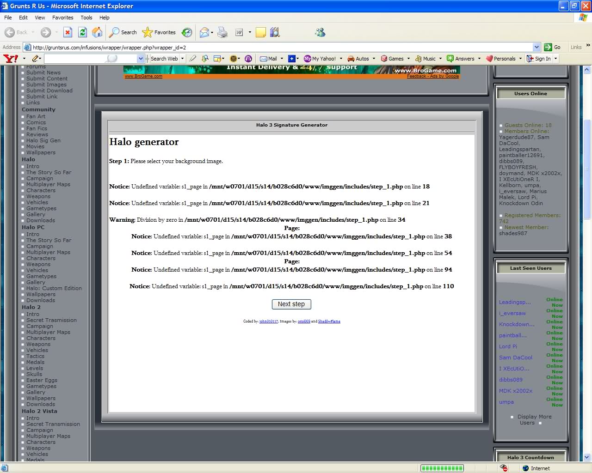Image resolution: width=592 pixels, height=473 pixels.
Task: Expand the Mail envelope dropdown arrow
Action: coord(212,32)
